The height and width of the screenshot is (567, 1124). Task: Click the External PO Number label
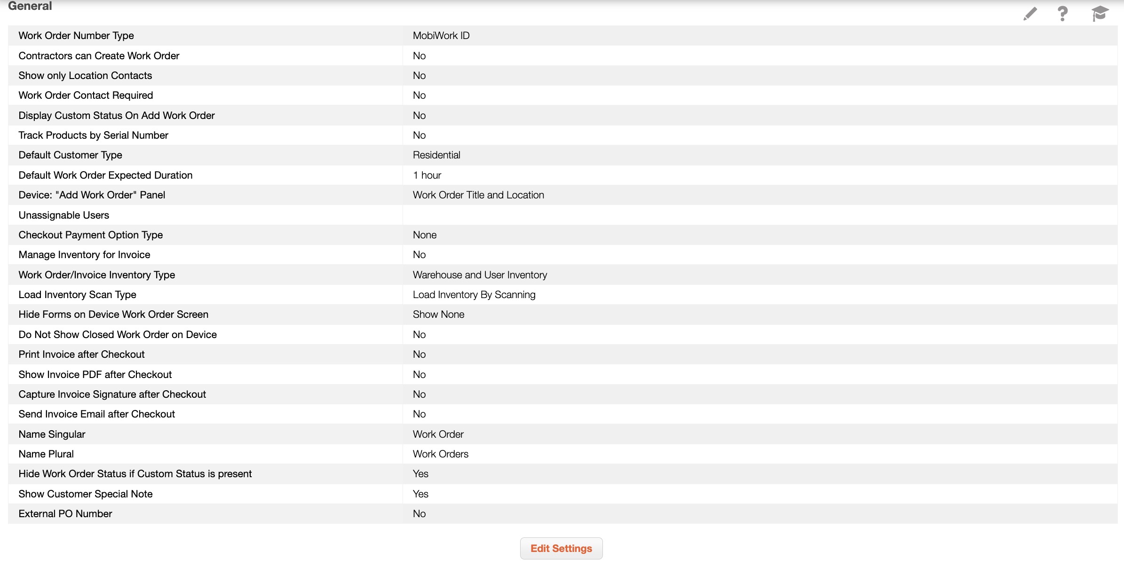click(x=65, y=514)
